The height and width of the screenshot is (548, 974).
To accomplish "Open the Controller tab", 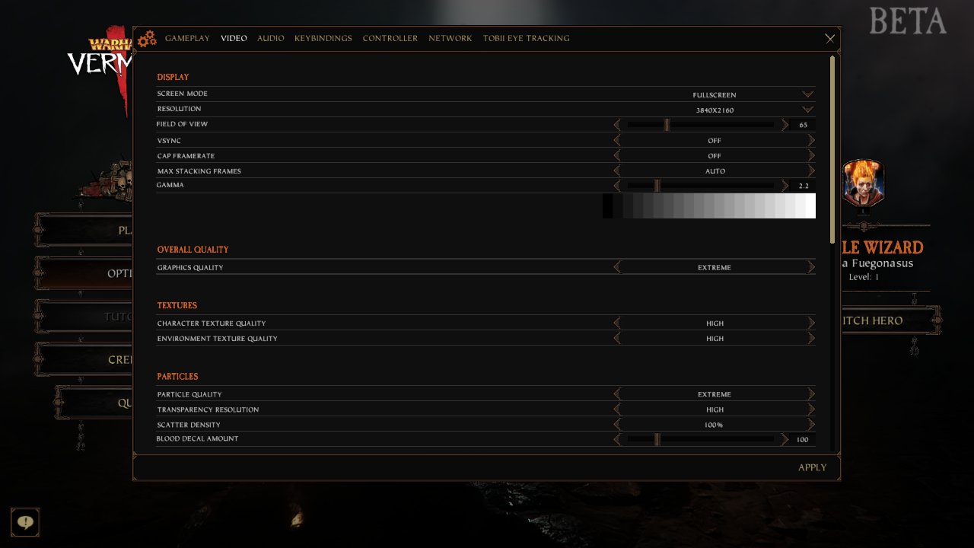I will pos(390,38).
